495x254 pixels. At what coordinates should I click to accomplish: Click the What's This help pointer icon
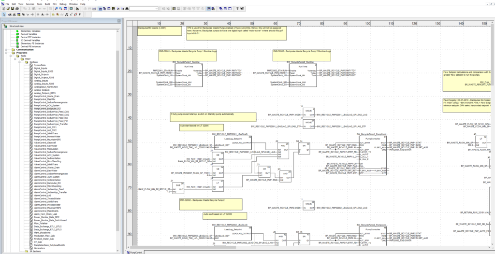[x=242, y=9]
